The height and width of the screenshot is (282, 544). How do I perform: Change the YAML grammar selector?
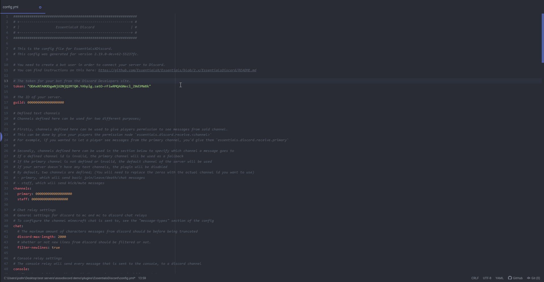coord(500,278)
